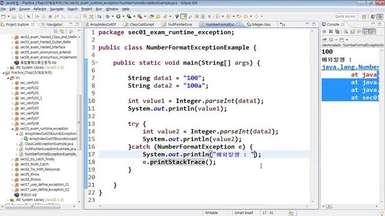Viewport: 385px width, 216px height.
Task: Select sec06_throws package in tree
Action: [x=31, y=179]
